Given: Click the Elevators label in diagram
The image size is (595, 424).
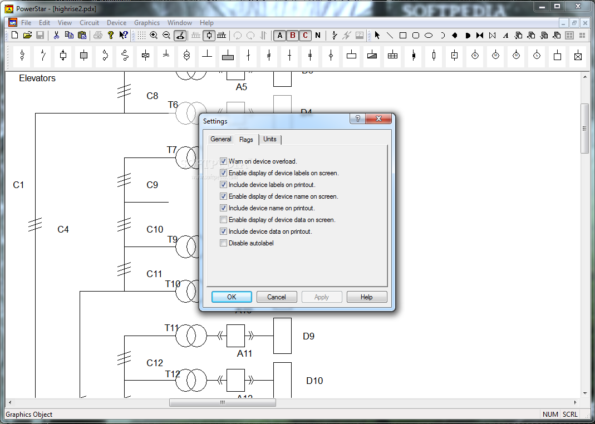Looking at the screenshot, I should point(37,78).
